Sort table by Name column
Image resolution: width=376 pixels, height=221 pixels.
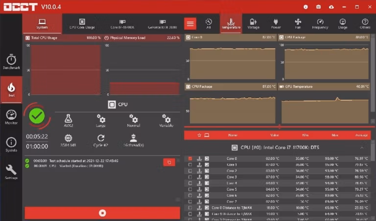[233, 135]
